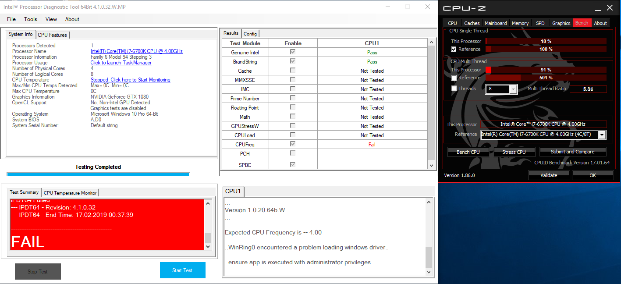Click the CPUFreq Fail result cell

pos(372,144)
